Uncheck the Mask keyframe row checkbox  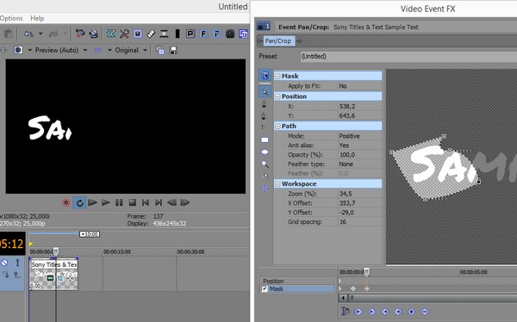(x=265, y=288)
